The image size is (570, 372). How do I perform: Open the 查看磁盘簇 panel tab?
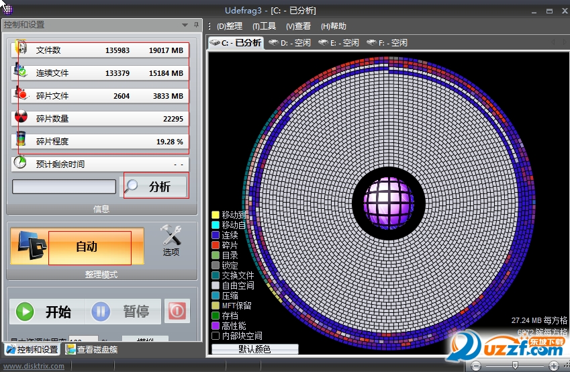[x=91, y=349]
